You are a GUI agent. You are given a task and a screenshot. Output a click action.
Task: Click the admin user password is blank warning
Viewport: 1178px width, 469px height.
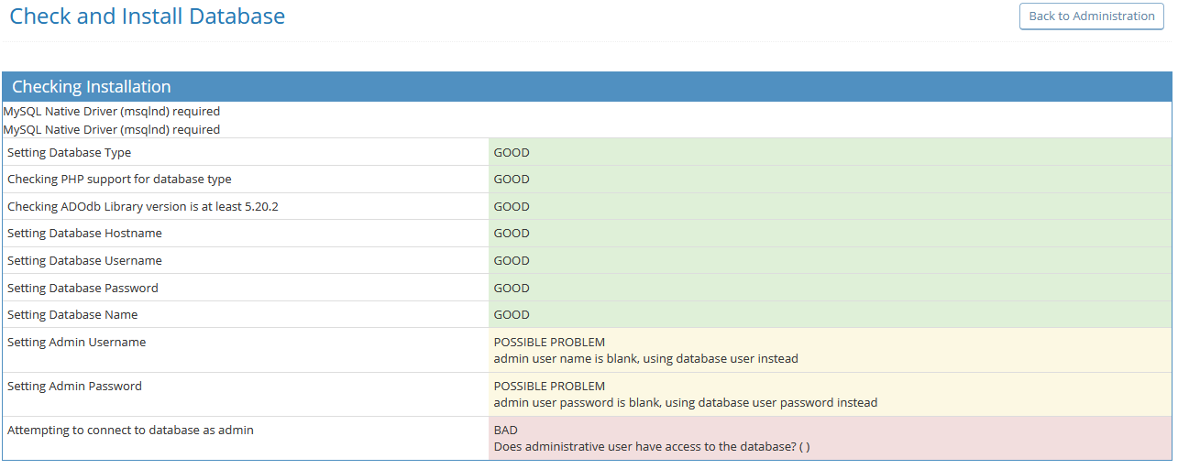[x=685, y=403]
